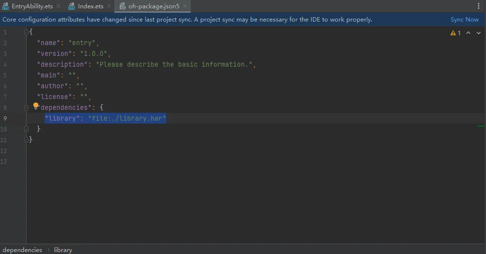Click the "entry" value text
This screenshot has height=254, width=486.
click(x=82, y=43)
